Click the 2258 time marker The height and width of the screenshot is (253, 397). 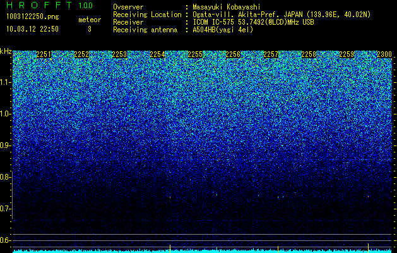(x=309, y=54)
